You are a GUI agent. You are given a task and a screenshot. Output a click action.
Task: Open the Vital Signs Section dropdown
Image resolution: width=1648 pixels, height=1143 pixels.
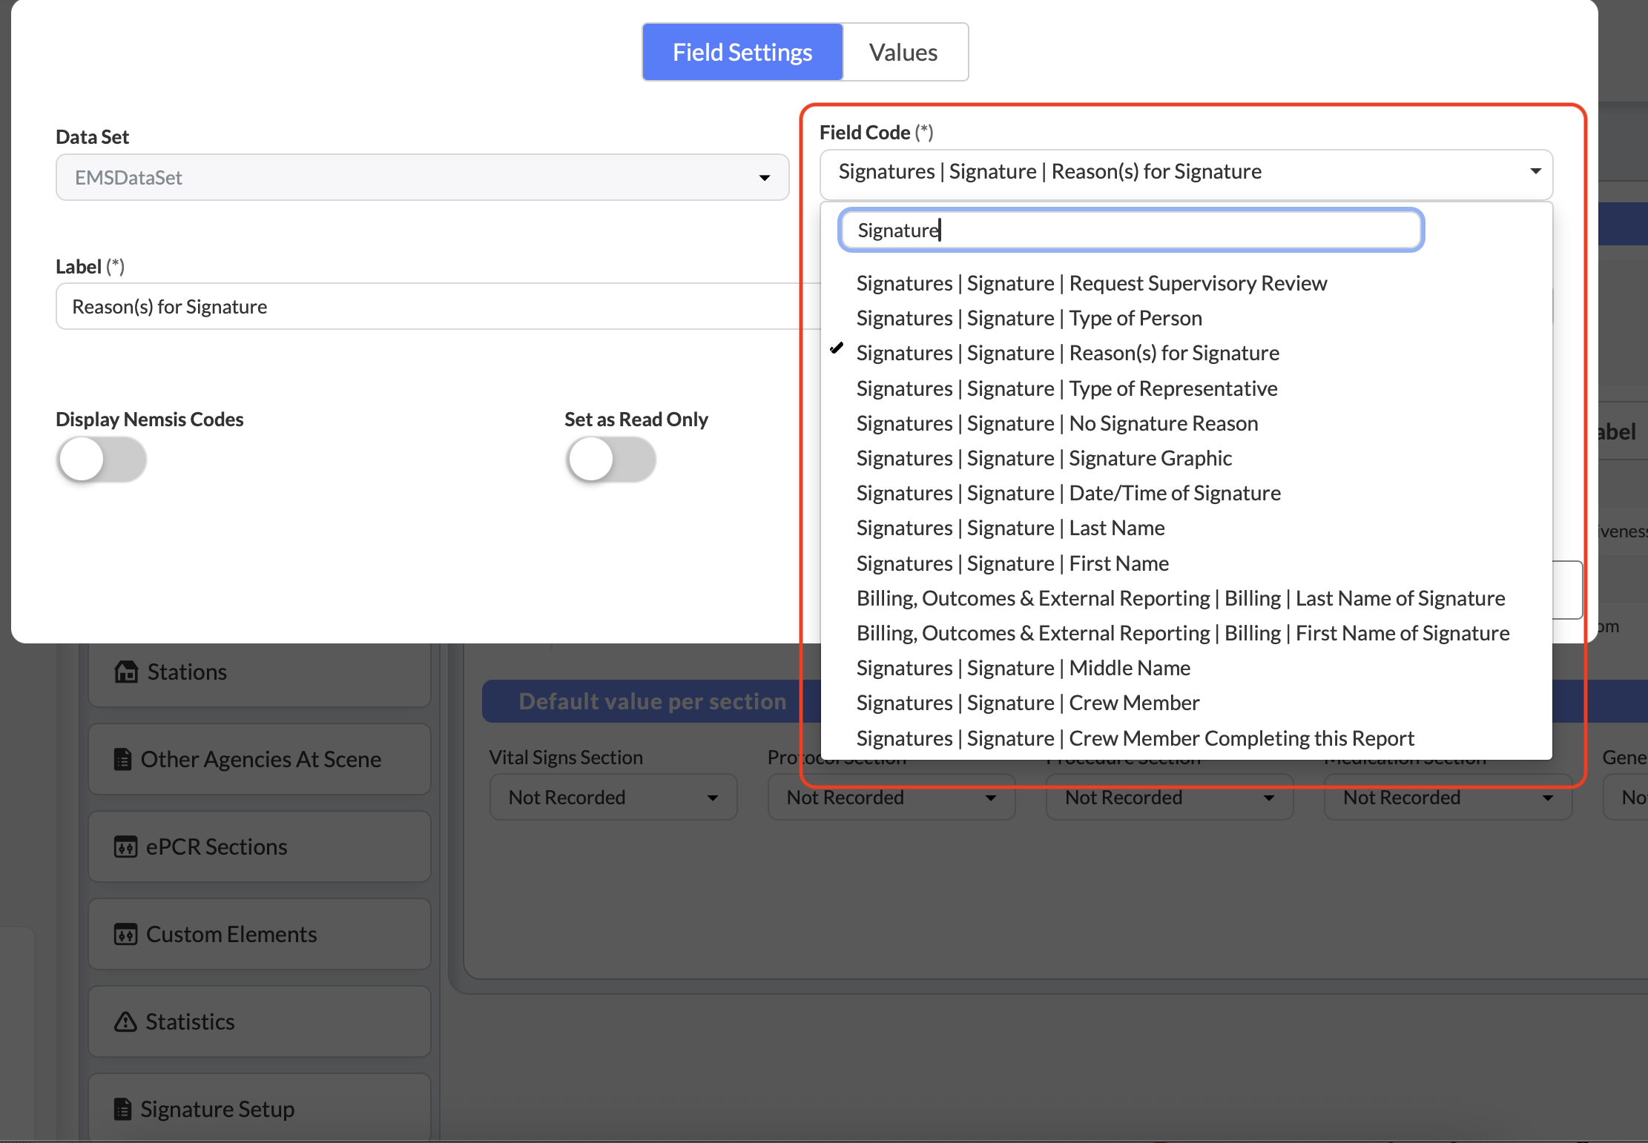[613, 798]
